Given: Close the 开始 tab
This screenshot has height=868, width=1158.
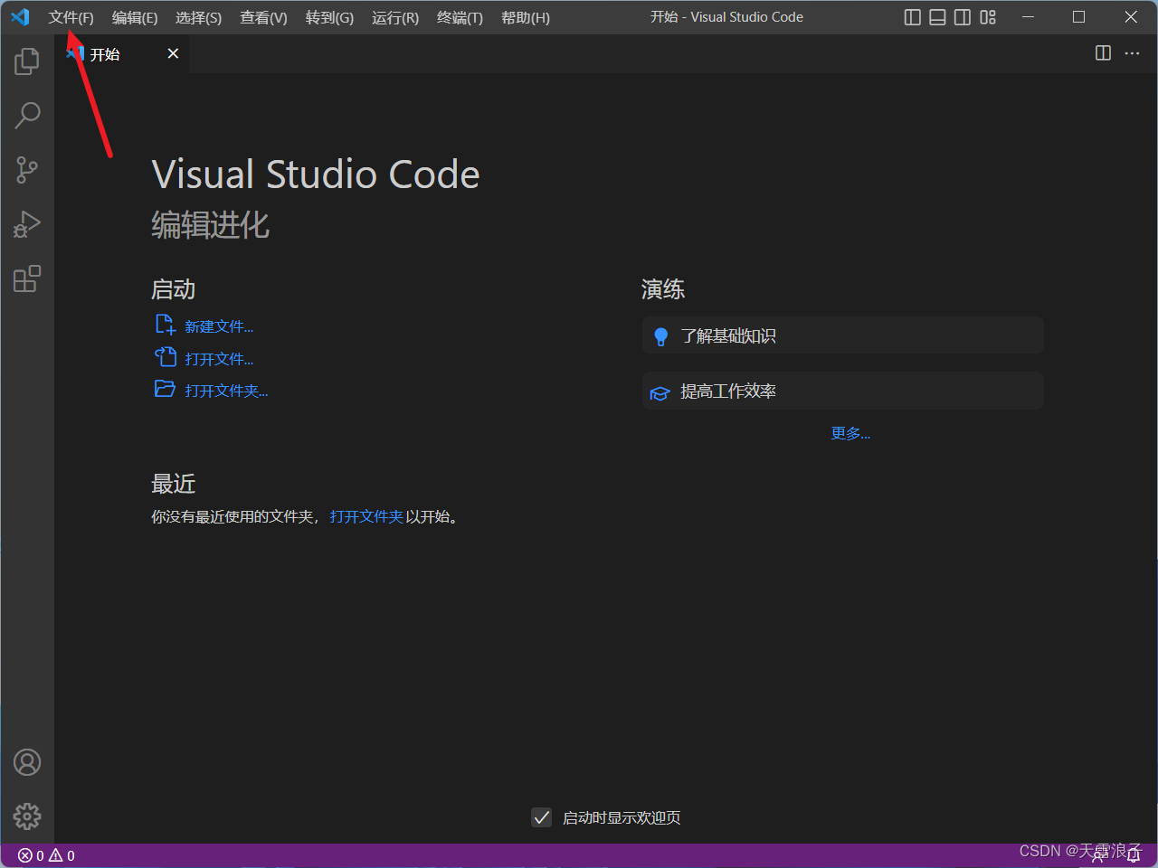Looking at the screenshot, I should [x=173, y=53].
